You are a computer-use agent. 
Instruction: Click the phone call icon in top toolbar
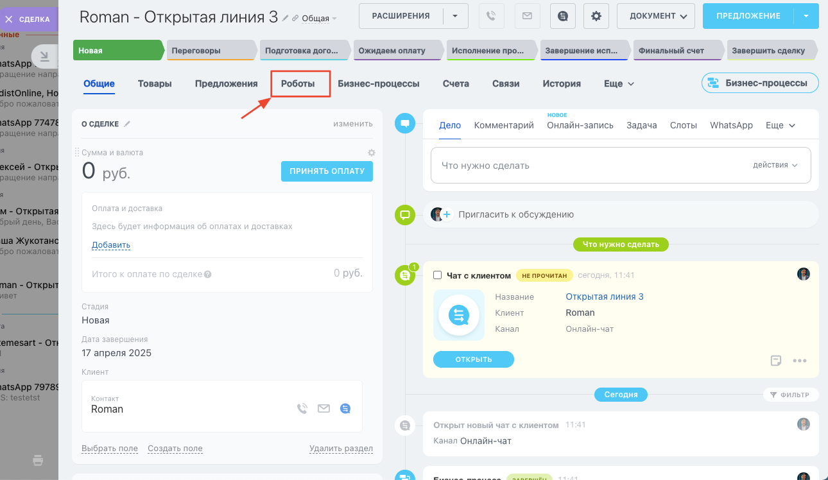492,16
